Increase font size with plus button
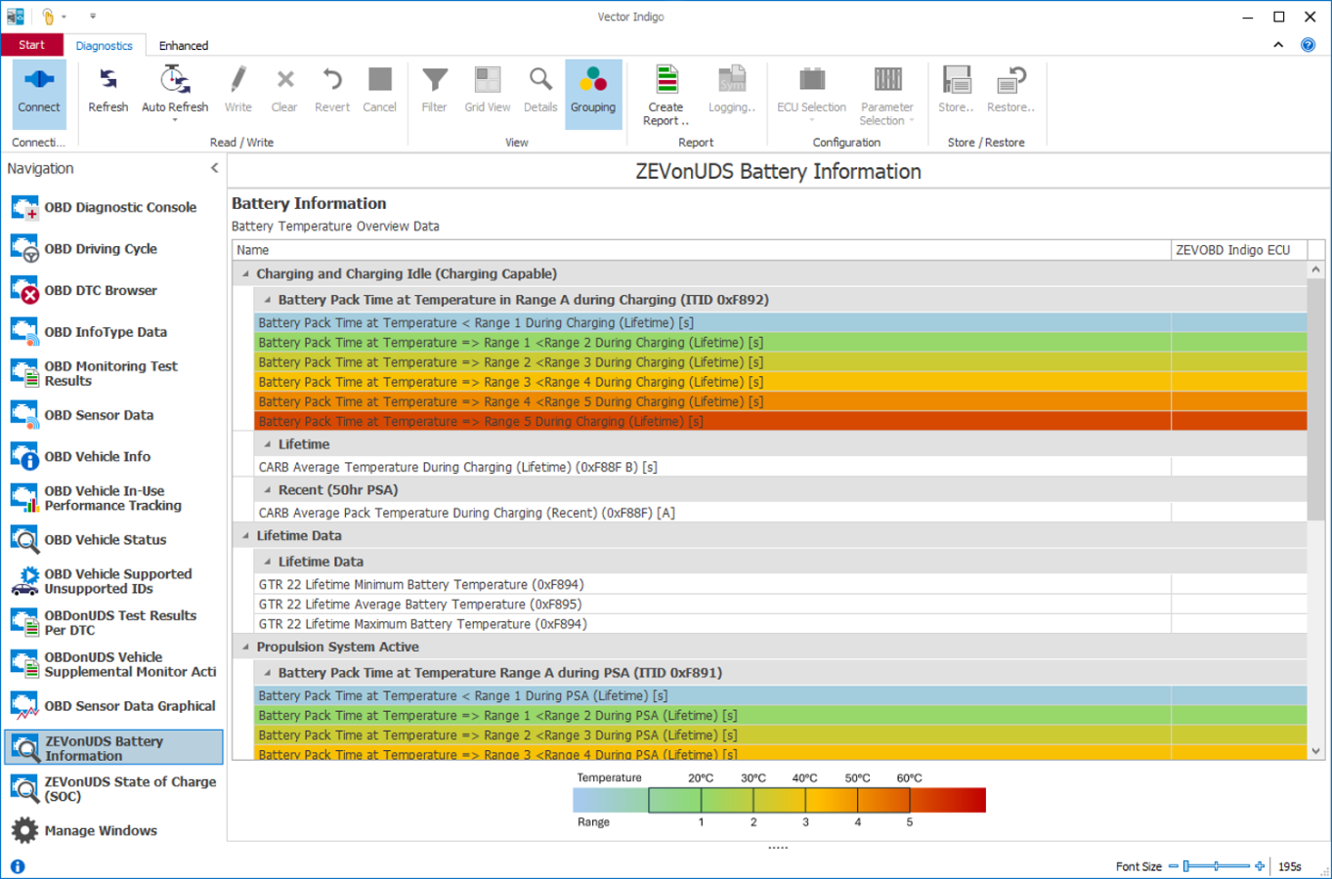 (x=1260, y=866)
